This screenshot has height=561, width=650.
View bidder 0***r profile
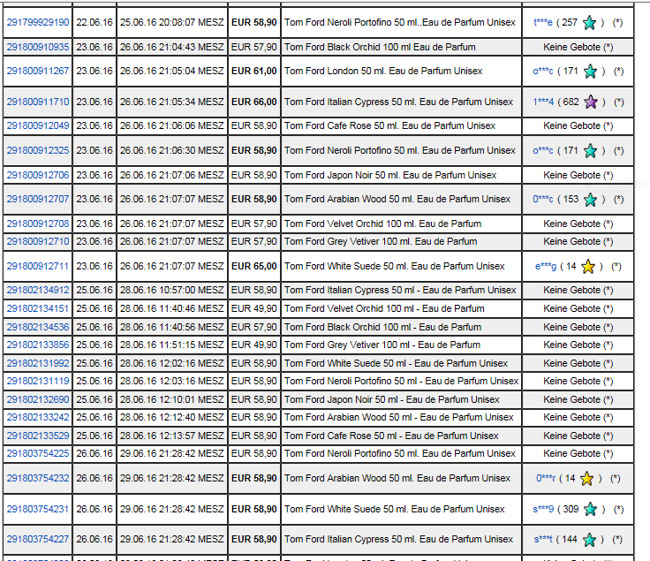pos(546,478)
